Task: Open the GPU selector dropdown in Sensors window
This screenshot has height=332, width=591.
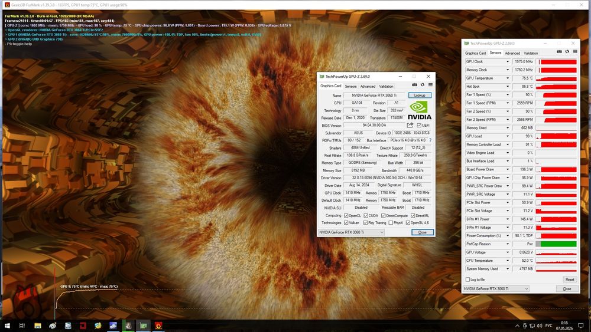Action: [496, 289]
